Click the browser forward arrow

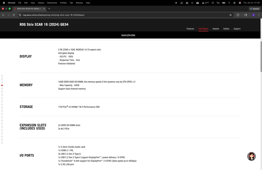[8, 15]
